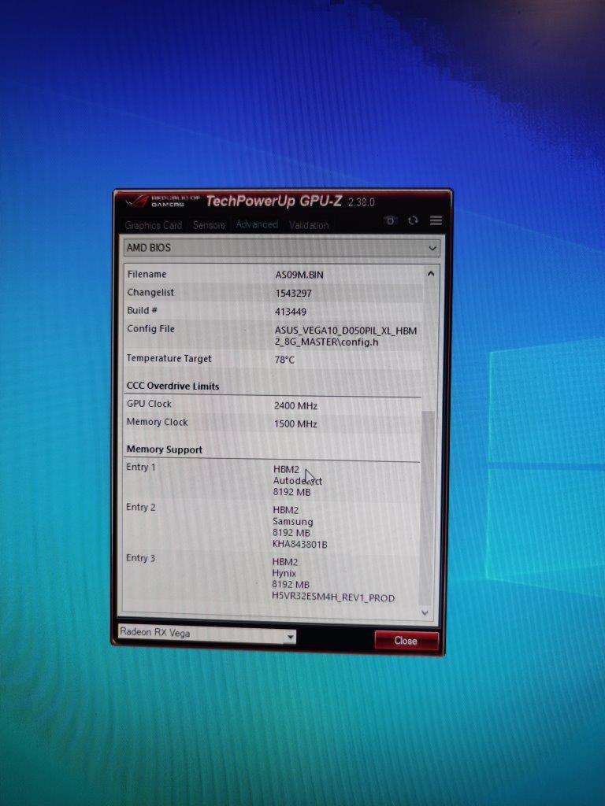Viewport: 605px width, 806px height.
Task: Open the Sensors tab
Action: tap(209, 225)
